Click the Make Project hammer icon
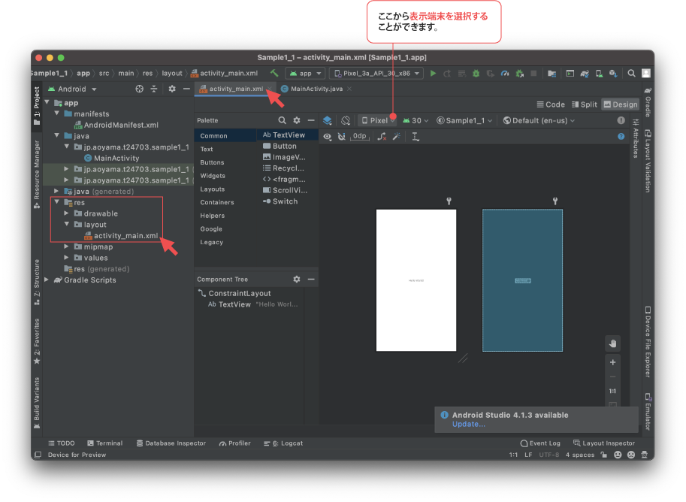Viewport: 686px width, 502px height. click(274, 73)
